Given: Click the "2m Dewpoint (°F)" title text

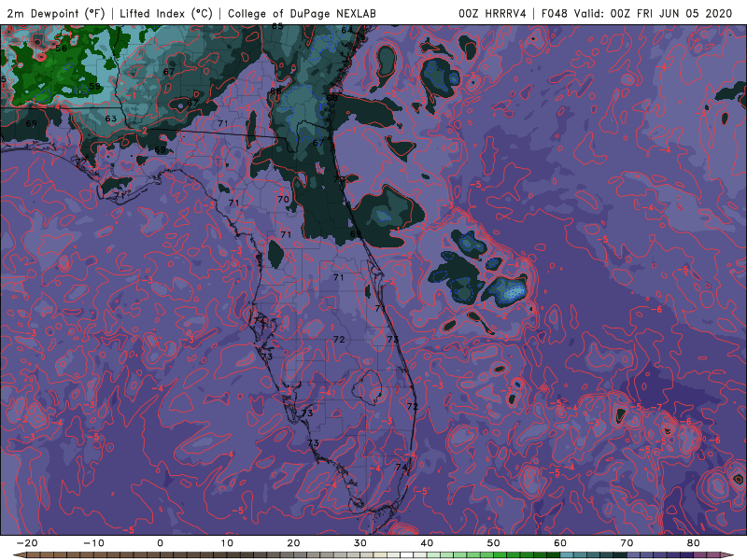Looking at the screenshot, I should pyautogui.click(x=55, y=13).
